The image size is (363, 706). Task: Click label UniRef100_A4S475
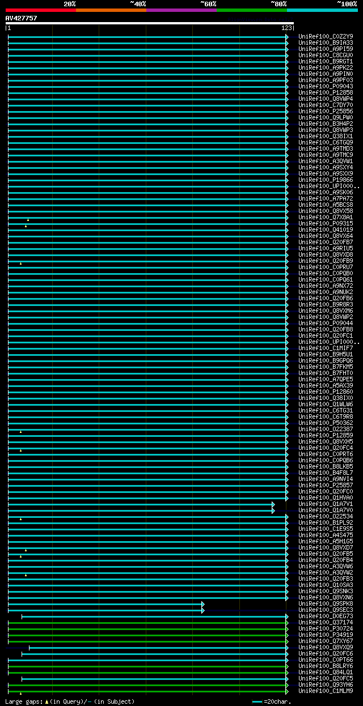326,535
